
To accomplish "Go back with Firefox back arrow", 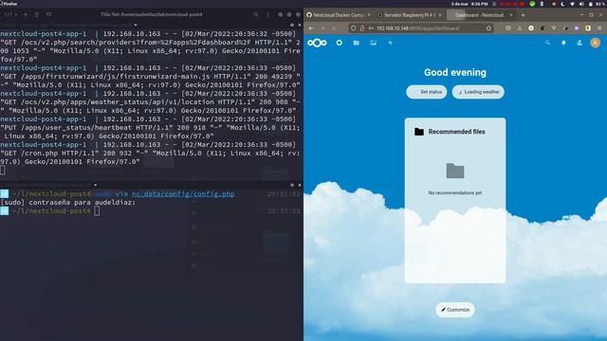I will pyautogui.click(x=312, y=28).
